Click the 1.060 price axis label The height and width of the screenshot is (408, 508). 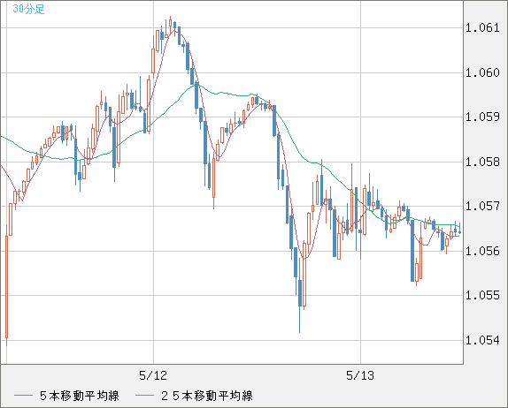click(x=482, y=72)
